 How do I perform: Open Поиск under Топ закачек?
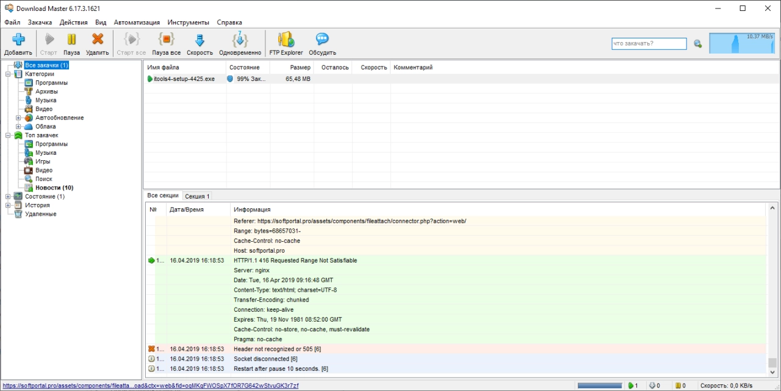(x=43, y=179)
